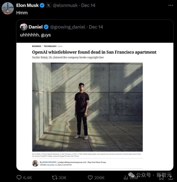Click Daniel's blue verified badge
Viewport: 177px width, 182px height.
click(x=46, y=27)
